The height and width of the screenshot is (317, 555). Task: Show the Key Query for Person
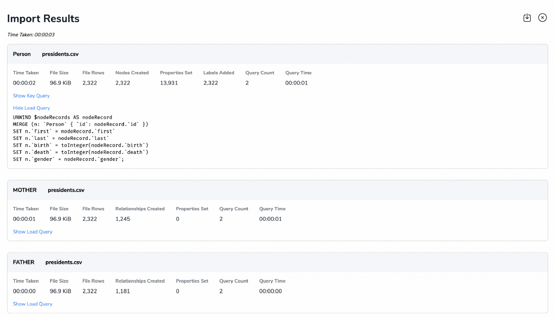31,96
